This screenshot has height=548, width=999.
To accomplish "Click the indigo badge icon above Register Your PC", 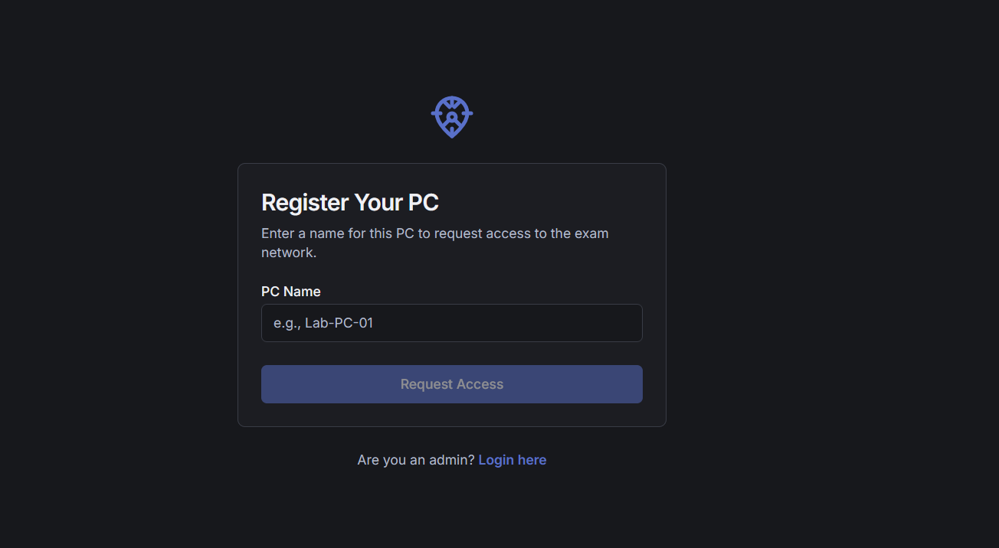I will click(451, 116).
